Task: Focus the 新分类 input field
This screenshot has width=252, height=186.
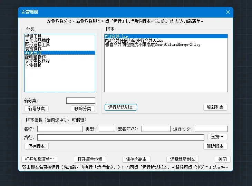Action: [81, 101]
